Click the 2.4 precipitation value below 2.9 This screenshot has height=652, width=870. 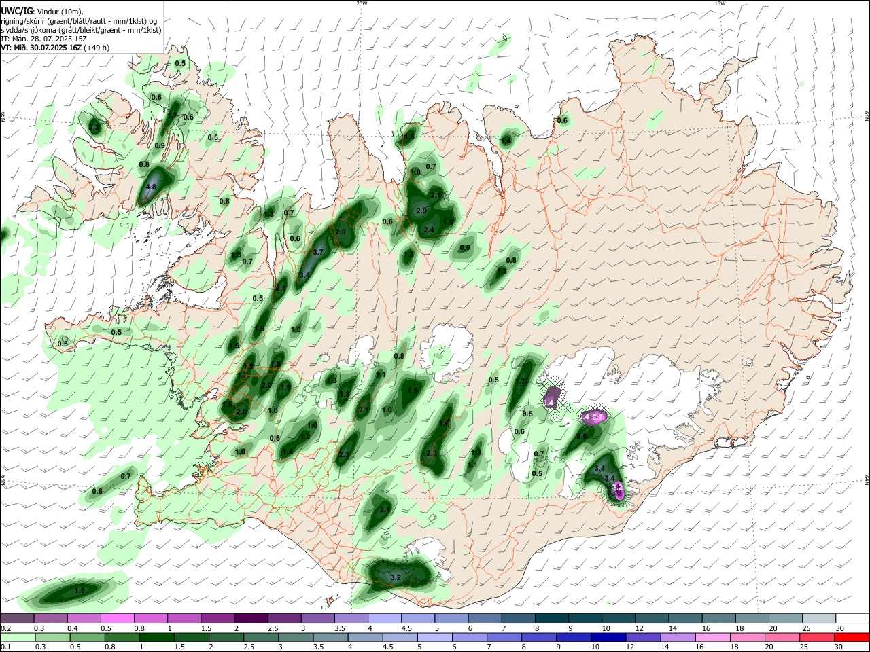click(429, 230)
